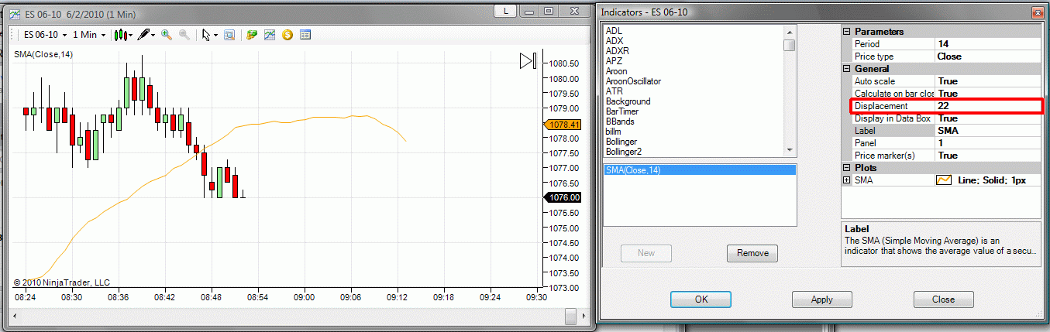The image size is (1050, 332).
Task: Click the 1078.41 orange price marker
Action: pos(563,124)
